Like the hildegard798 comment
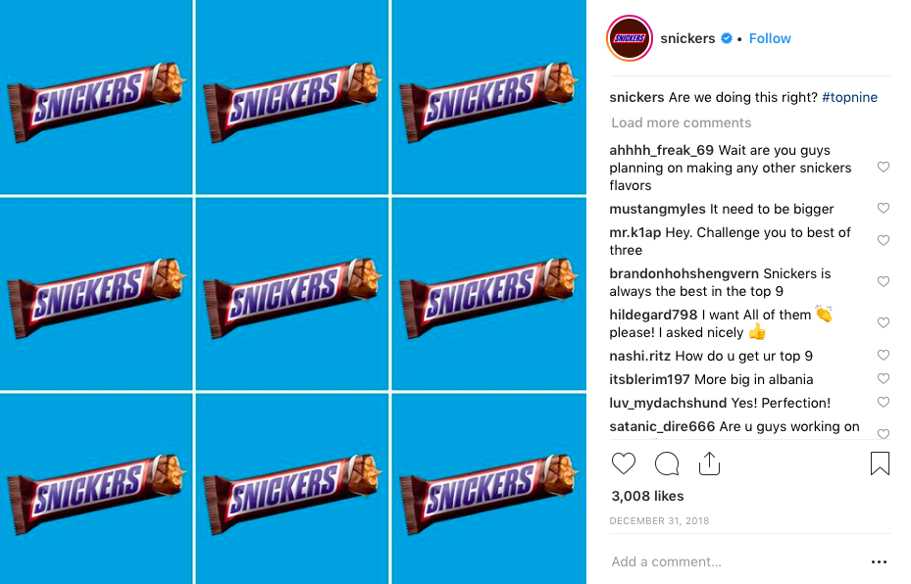Image resolution: width=911 pixels, height=584 pixels. click(884, 322)
